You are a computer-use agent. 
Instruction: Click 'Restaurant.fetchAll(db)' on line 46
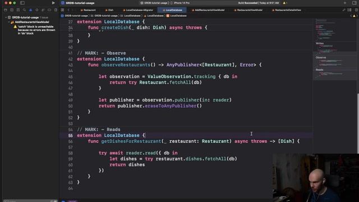pos(171,82)
